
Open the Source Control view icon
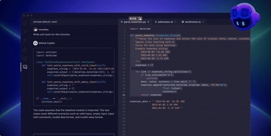pyautogui.click(x=25, y=41)
